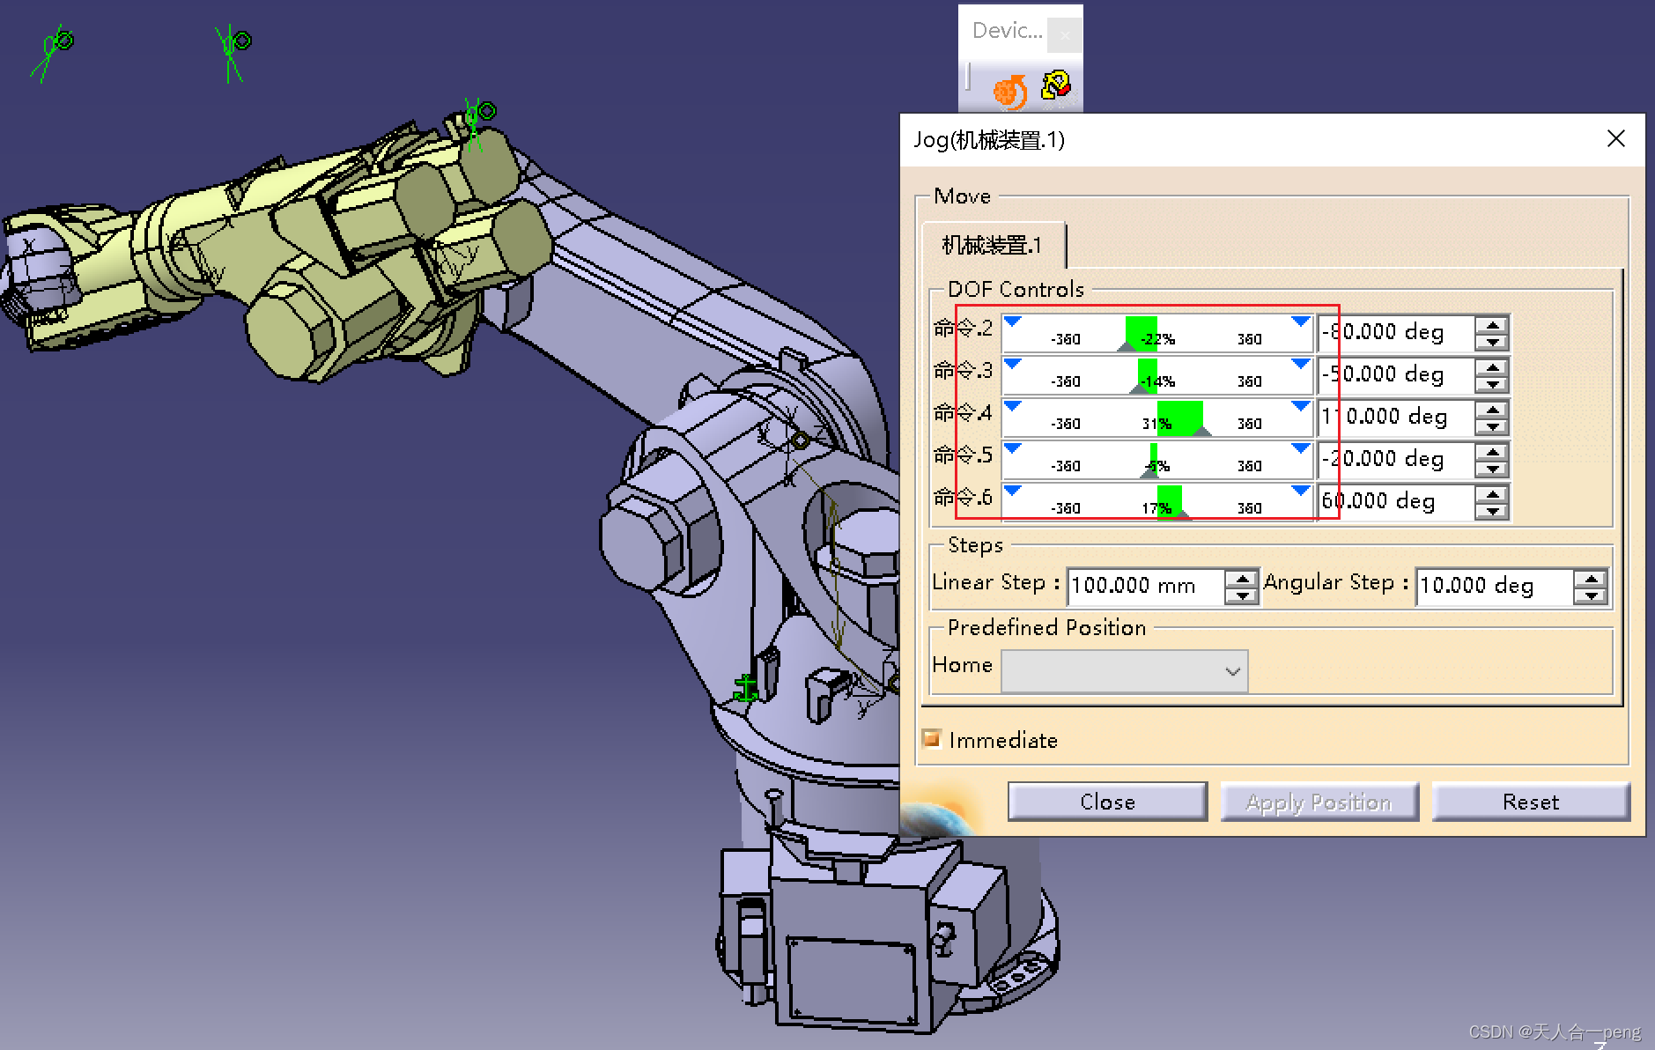Click the 命令.5 angle value field
The width and height of the screenshot is (1655, 1050).
pyautogui.click(x=1395, y=460)
